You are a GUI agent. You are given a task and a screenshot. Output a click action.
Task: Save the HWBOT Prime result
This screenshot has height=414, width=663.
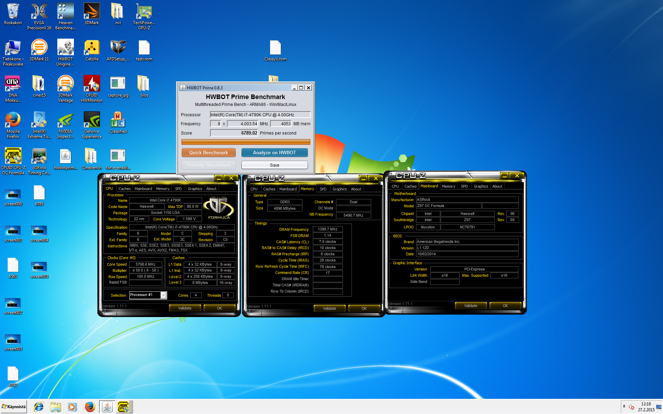pyautogui.click(x=275, y=165)
